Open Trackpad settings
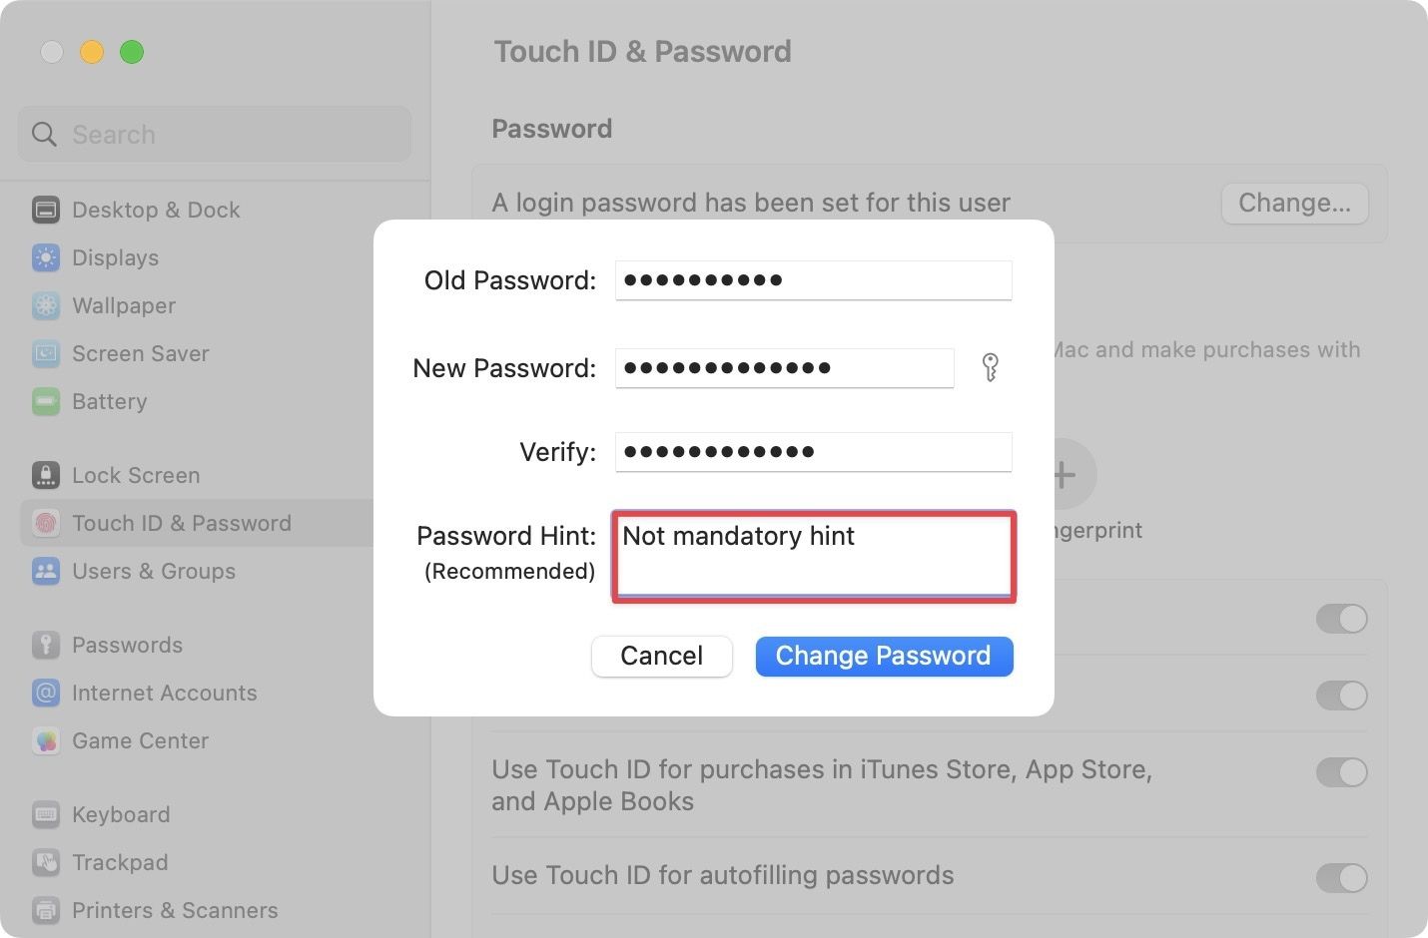 pyautogui.click(x=120, y=862)
